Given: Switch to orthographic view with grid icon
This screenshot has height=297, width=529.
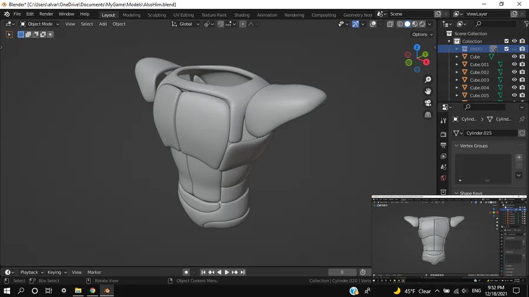Looking at the screenshot, I should tap(428, 114).
